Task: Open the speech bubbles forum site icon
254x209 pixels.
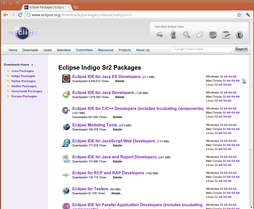Action: (200, 35)
